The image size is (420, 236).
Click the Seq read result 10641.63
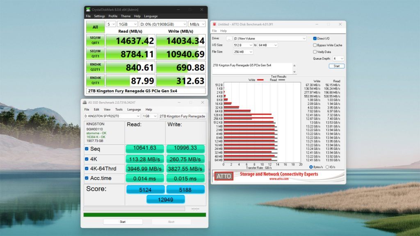point(145,148)
